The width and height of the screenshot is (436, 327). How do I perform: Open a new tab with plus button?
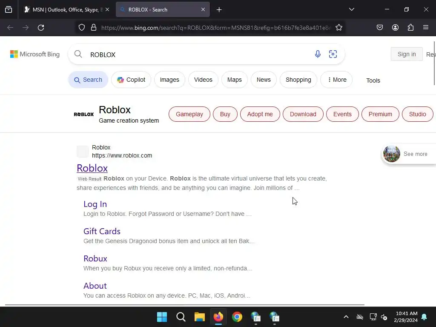pyautogui.click(x=219, y=10)
